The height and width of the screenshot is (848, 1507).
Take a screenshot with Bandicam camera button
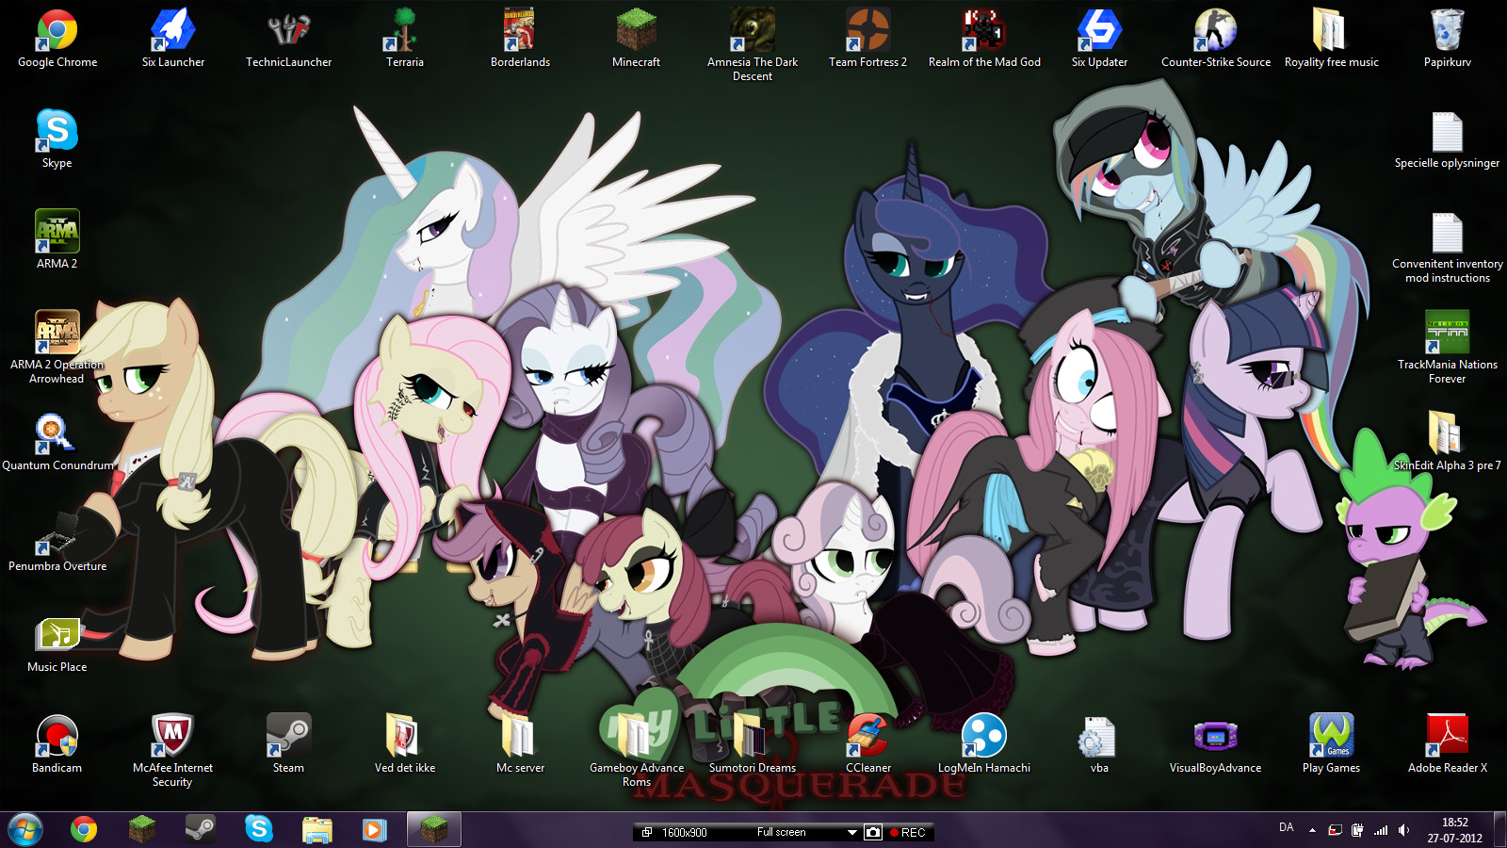coord(873,833)
